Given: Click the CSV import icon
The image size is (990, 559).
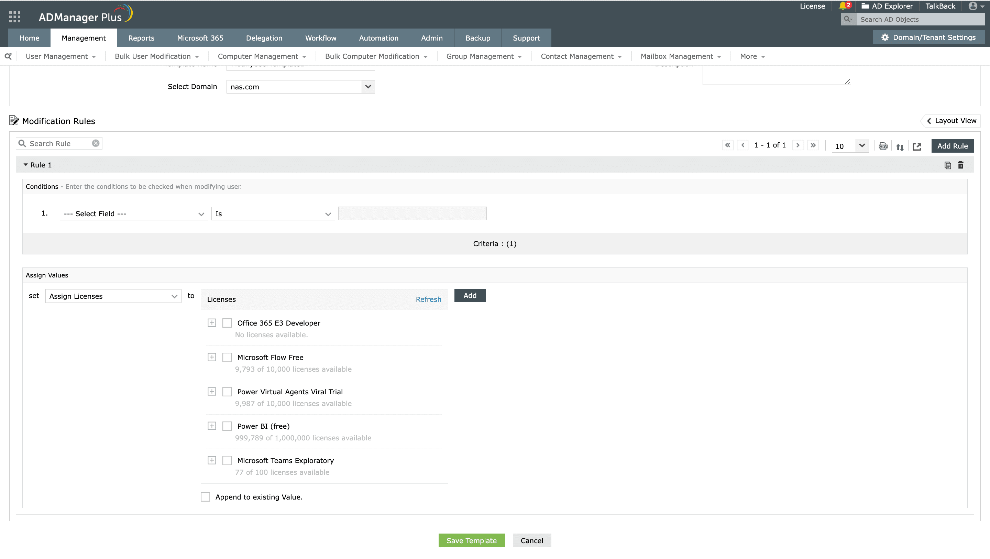Looking at the screenshot, I should pyautogui.click(x=883, y=146).
